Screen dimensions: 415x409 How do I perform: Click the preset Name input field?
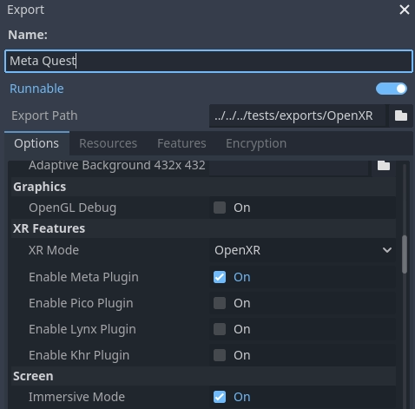(x=208, y=61)
